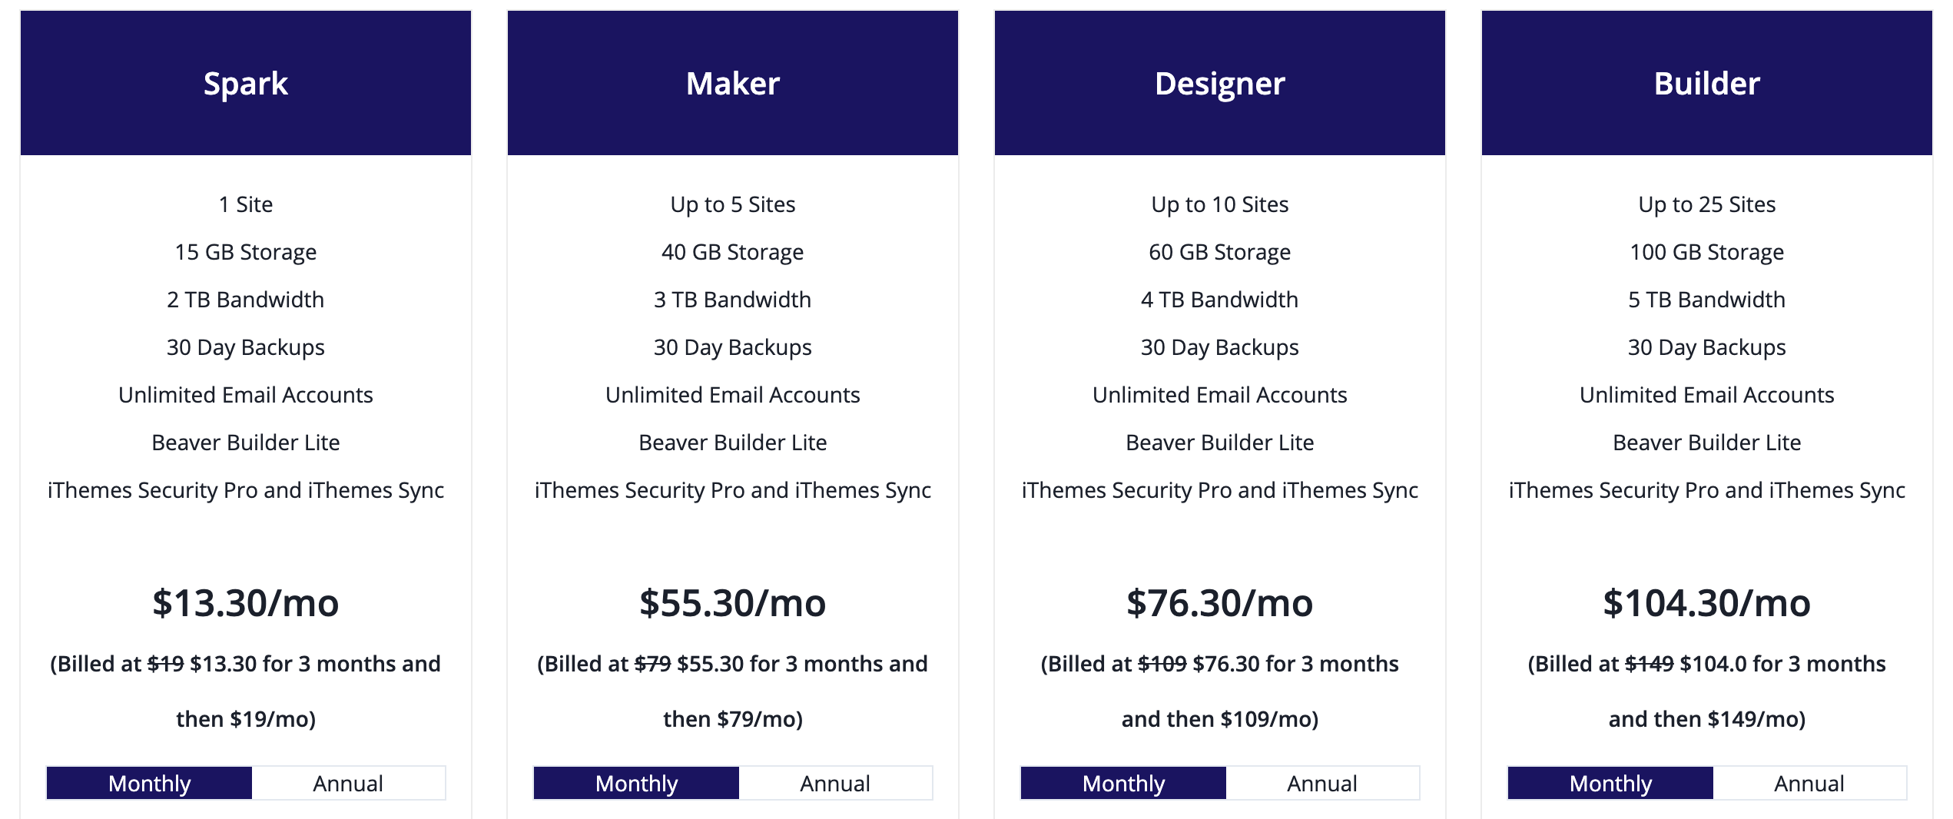Switch Designer plan to Annual billing
The width and height of the screenshot is (1953, 819).
tap(1322, 783)
